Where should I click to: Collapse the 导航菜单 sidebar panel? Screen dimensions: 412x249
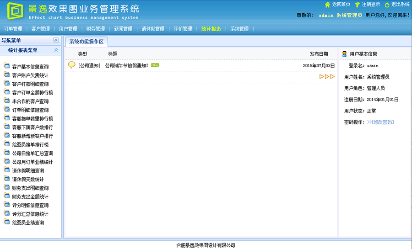(x=56, y=40)
